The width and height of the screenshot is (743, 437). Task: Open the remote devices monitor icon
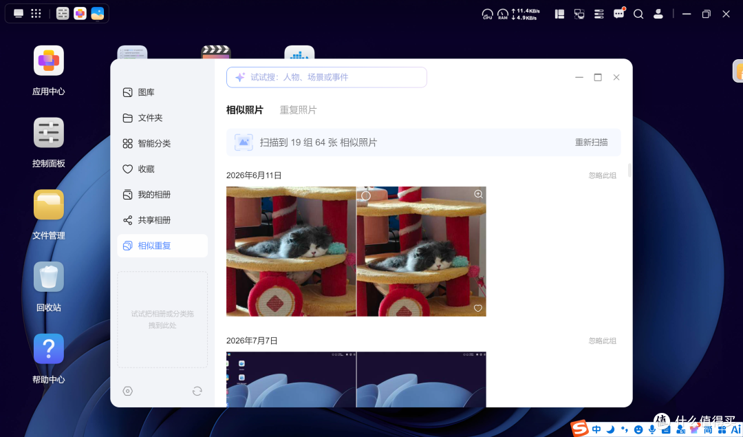click(579, 14)
